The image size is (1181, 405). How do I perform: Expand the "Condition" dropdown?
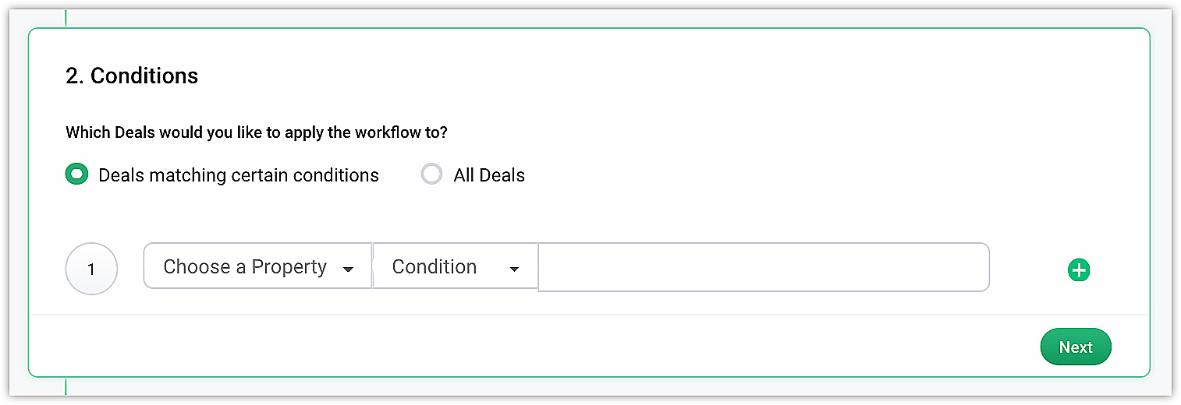456,267
